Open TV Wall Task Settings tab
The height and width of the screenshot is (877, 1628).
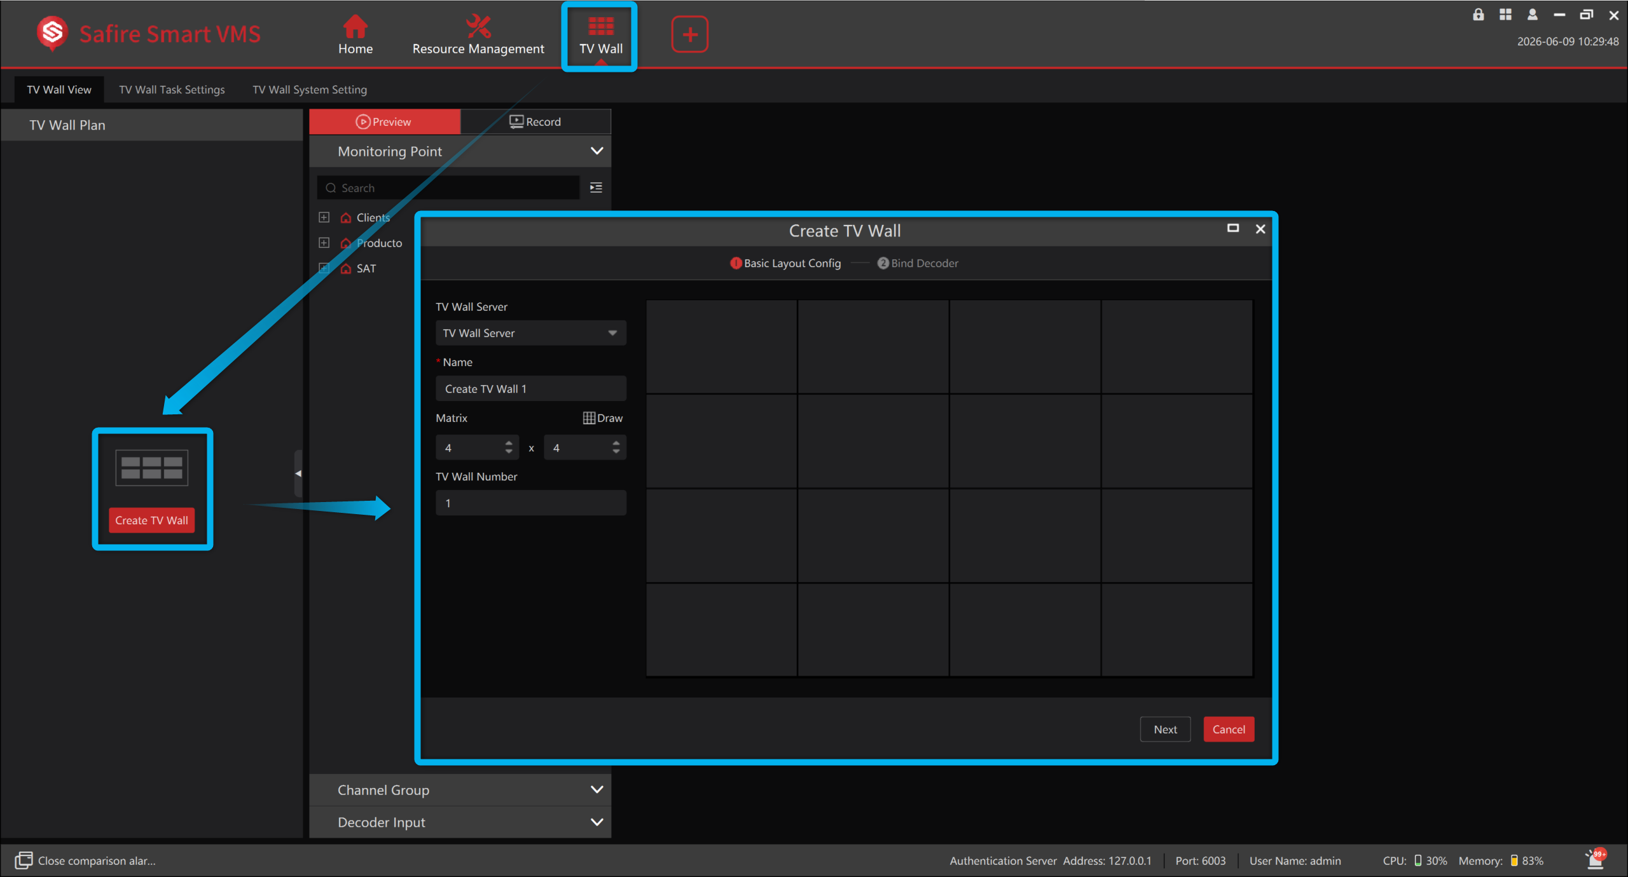pos(172,90)
